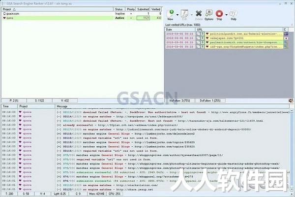The height and width of the screenshot is (197, 295).
Task: Select the lumberjocks.com/deleondeleon2 log message
Action: pyautogui.click(x=126, y=133)
